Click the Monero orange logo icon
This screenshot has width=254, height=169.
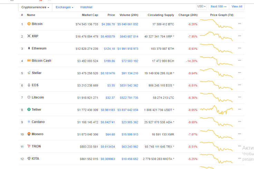[29, 134]
